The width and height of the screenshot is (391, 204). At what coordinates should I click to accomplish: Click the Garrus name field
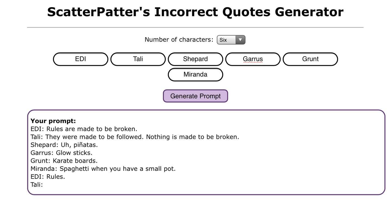pos(253,59)
